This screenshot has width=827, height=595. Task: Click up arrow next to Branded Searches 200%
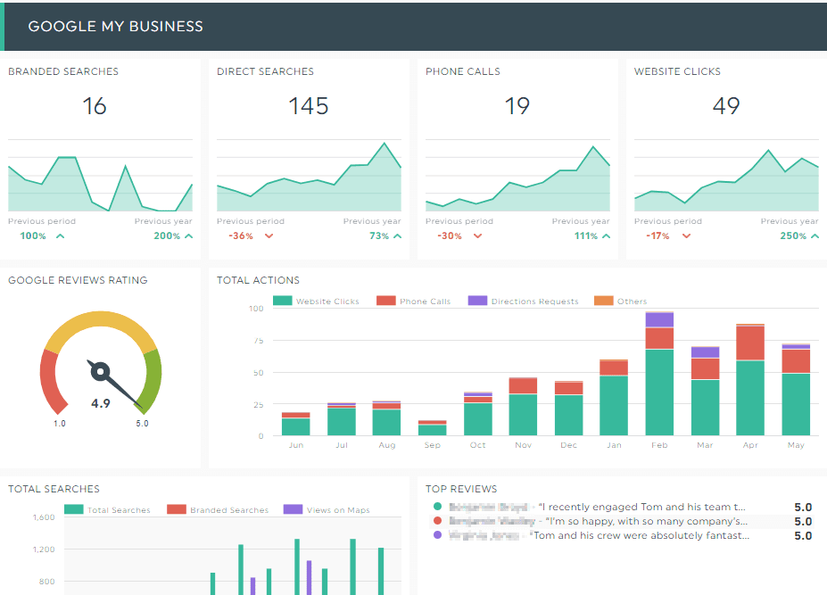(x=188, y=236)
